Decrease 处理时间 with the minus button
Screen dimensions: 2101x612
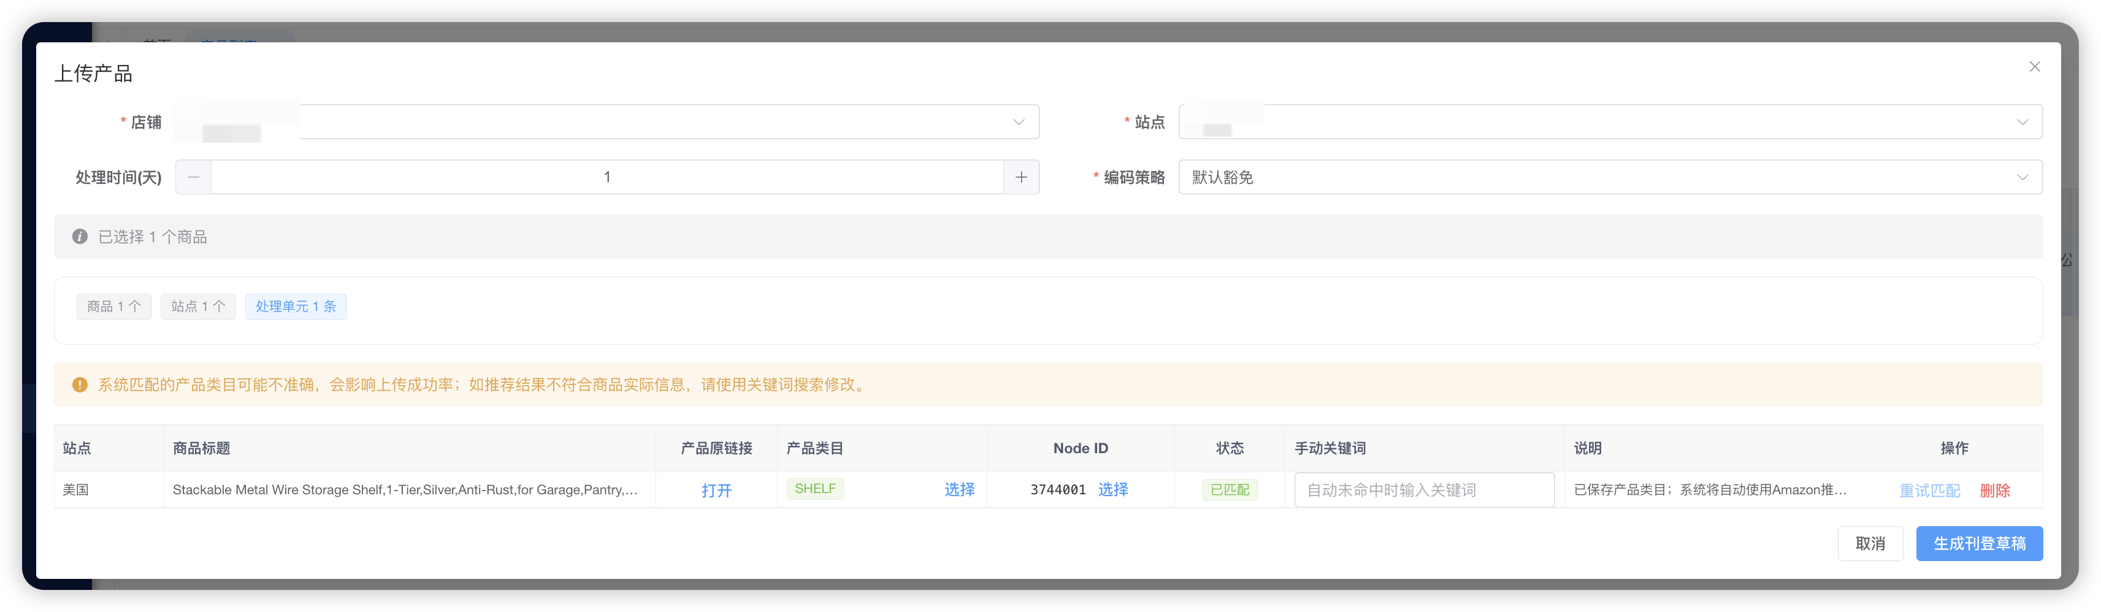[x=193, y=177]
